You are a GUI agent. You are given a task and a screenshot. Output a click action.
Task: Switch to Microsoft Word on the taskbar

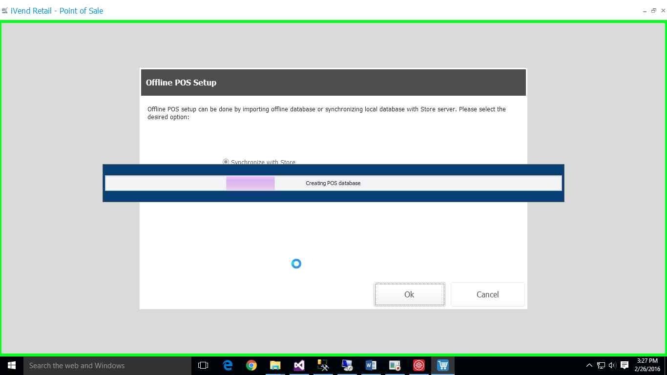(371, 365)
